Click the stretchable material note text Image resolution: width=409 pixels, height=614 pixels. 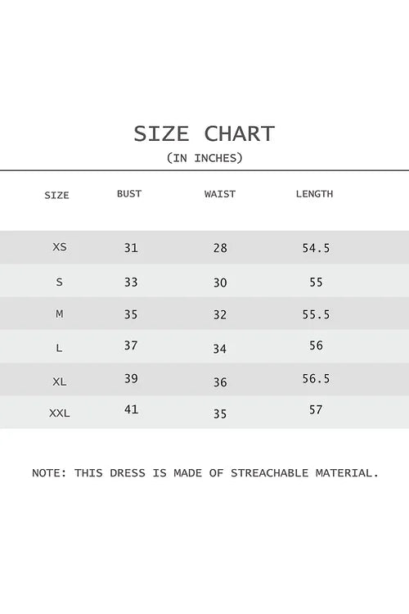[x=205, y=473]
